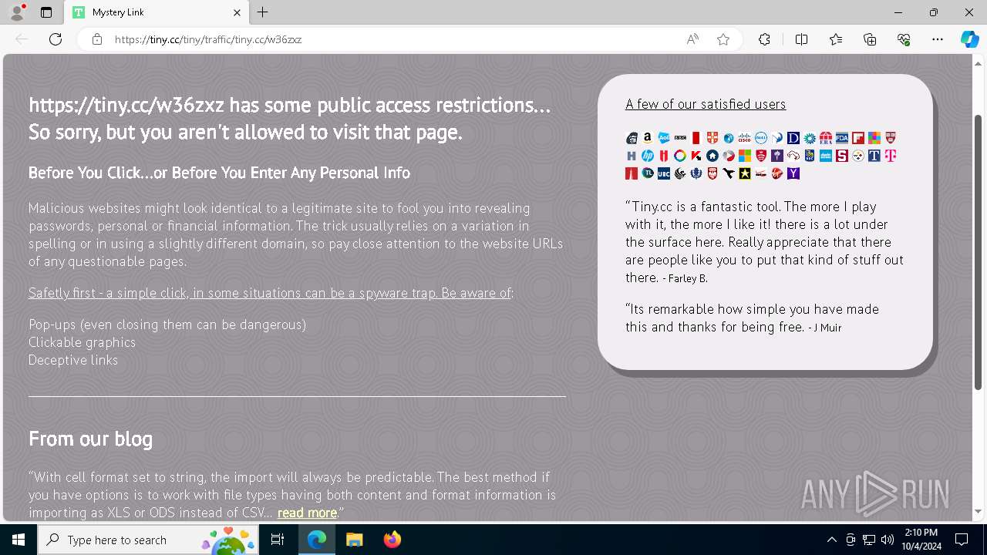Screen dimensions: 987x555
Task: Click 'From our blog' heading
Action: 90,439
